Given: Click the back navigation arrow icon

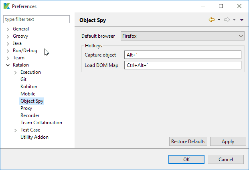Looking at the screenshot, I should 212,20.
